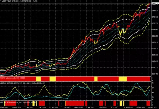Click the current price label 149.931
Image resolution: width=159 pixels, height=109 pixels.
[155, 4]
